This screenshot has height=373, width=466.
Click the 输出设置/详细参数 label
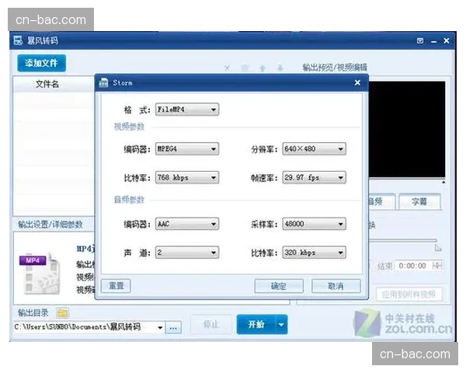[x=50, y=225]
